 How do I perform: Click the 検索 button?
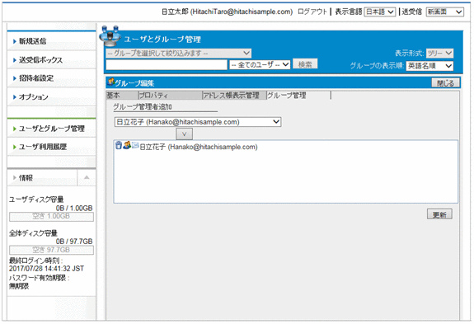tap(305, 64)
